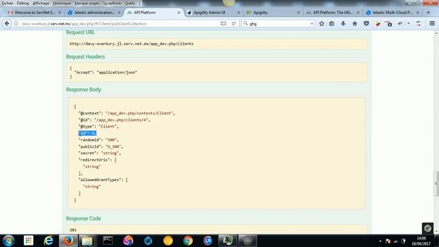
Task: Go to home page via house icon
Action: pyautogui.click(x=355, y=24)
